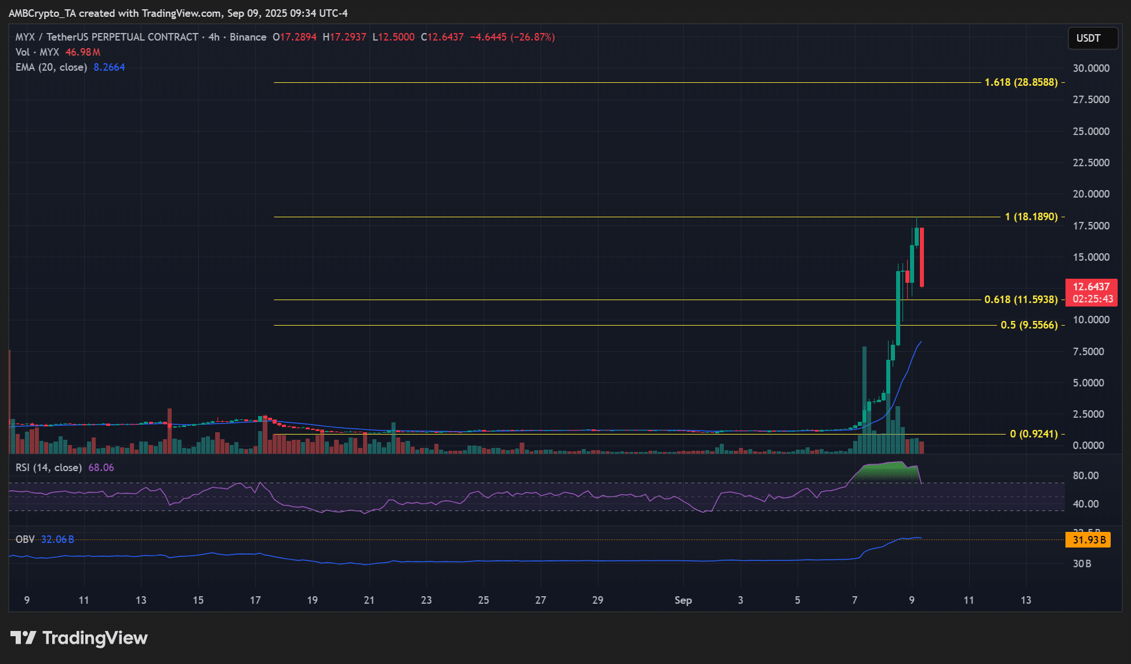The height and width of the screenshot is (664, 1131).
Task: Select the RSI (14, close) legend label
Action: point(48,468)
